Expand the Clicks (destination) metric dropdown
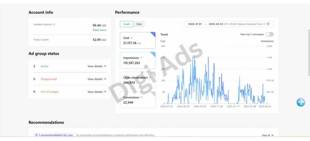 click(x=150, y=78)
